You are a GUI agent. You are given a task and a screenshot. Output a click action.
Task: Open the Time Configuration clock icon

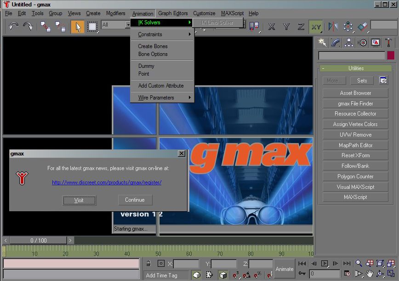pos(347,274)
